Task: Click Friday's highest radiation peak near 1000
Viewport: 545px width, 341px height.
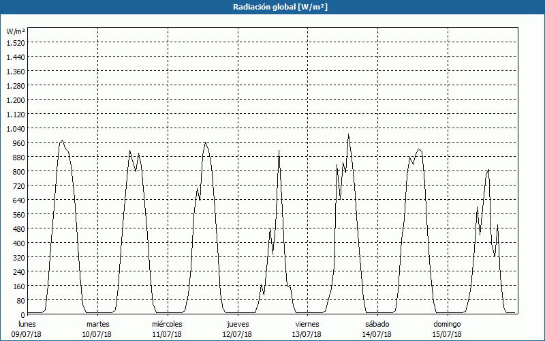Action: pyautogui.click(x=348, y=134)
